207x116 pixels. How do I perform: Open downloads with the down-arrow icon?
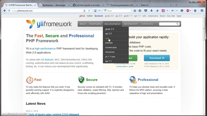pos(151,11)
